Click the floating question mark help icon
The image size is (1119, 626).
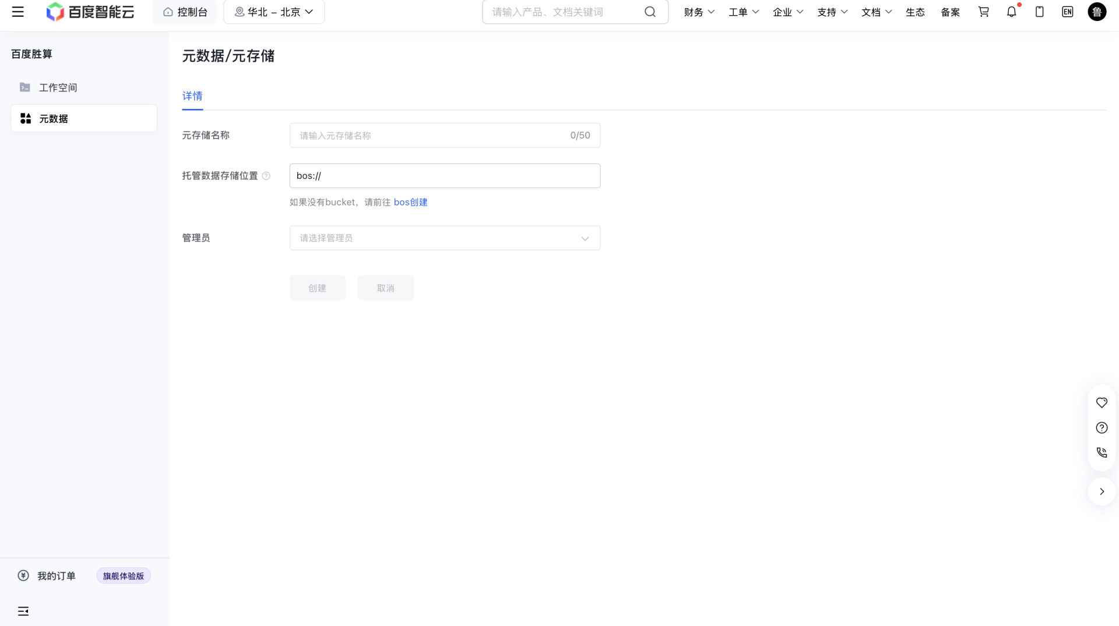1102,427
